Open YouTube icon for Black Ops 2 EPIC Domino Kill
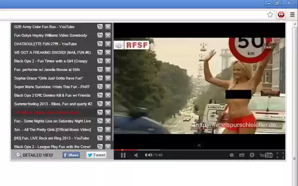This screenshot has height=186, width=298. pos(100,95)
